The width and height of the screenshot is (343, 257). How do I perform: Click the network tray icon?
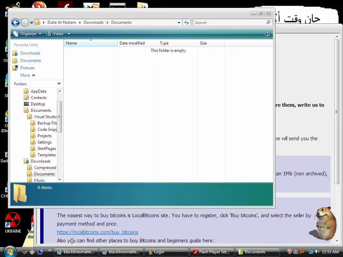click(311, 252)
